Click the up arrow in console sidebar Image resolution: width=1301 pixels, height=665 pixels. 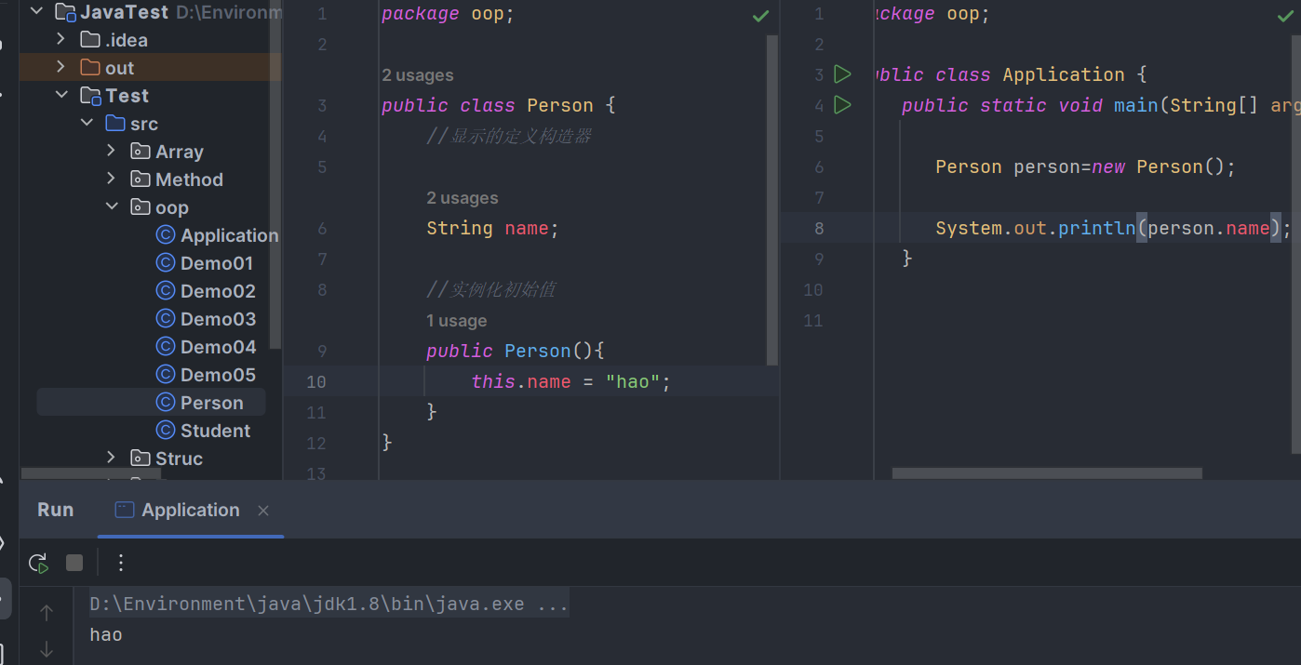pos(47,612)
